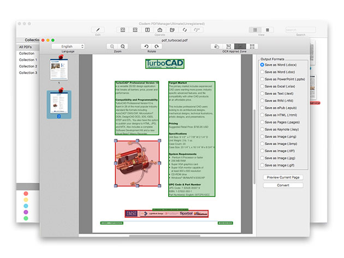Choose the mark text zone tool
This screenshot has height=258, width=344.
point(229,46)
